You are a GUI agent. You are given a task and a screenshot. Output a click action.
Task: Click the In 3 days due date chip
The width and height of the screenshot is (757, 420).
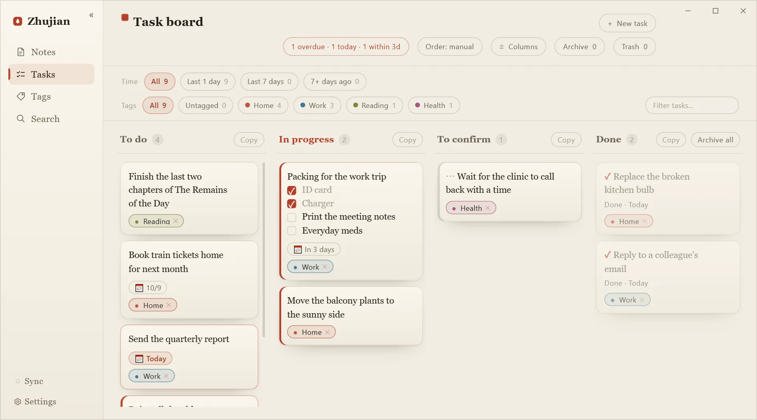[314, 249]
